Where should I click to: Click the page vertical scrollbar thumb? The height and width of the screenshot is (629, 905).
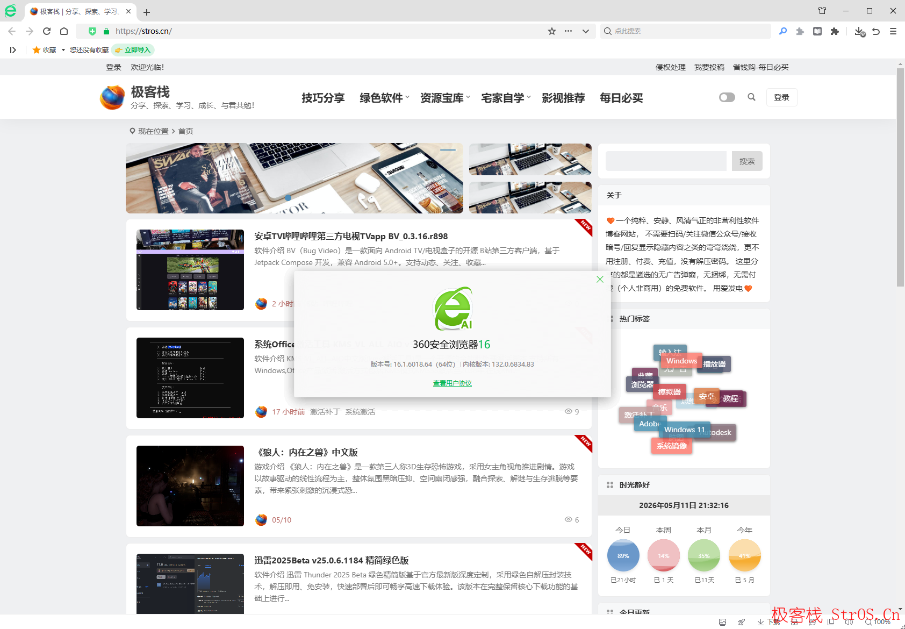[x=900, y=177]
